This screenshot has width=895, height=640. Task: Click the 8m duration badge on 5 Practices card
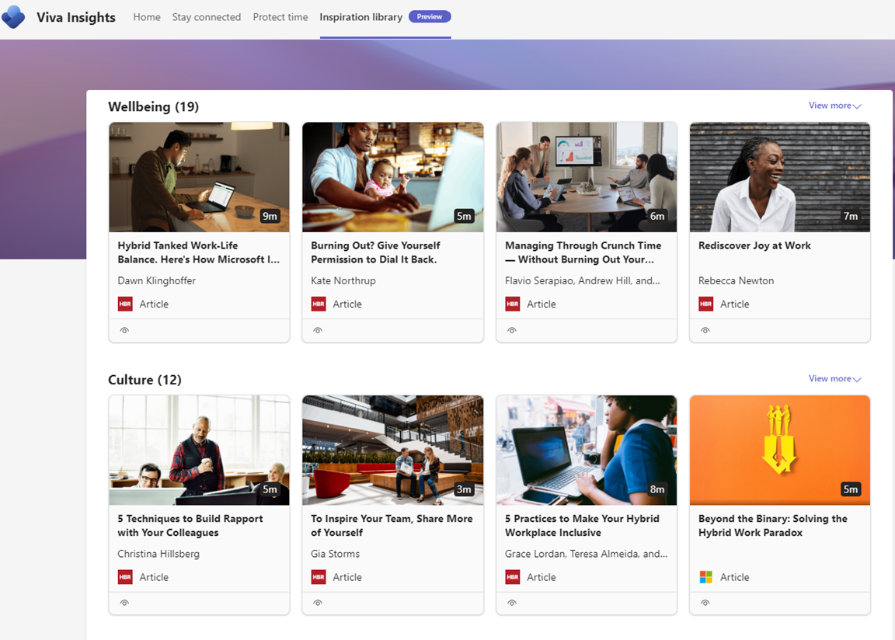pyautogui.click(x=657, y=489)
